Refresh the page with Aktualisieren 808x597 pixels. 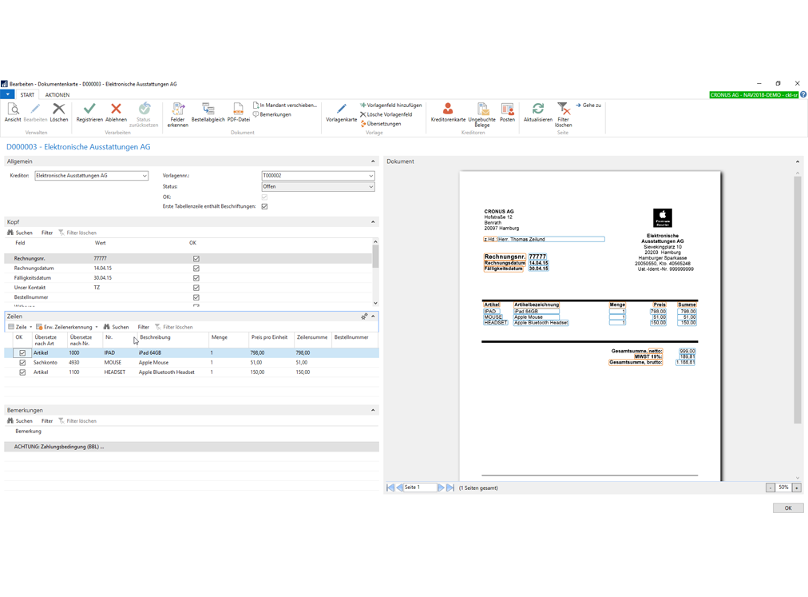[538, 113]
